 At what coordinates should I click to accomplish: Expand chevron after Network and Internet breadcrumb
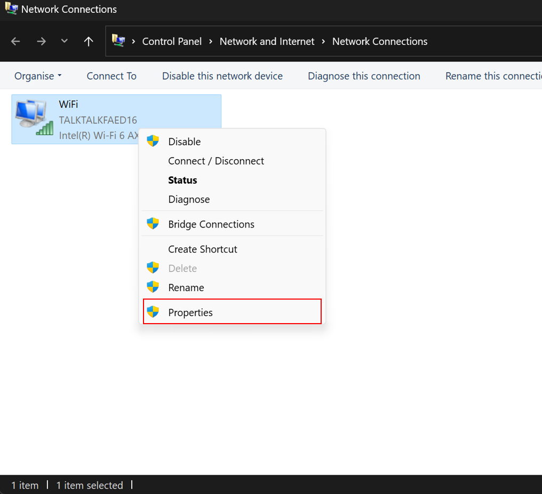[x=323, y=42]
